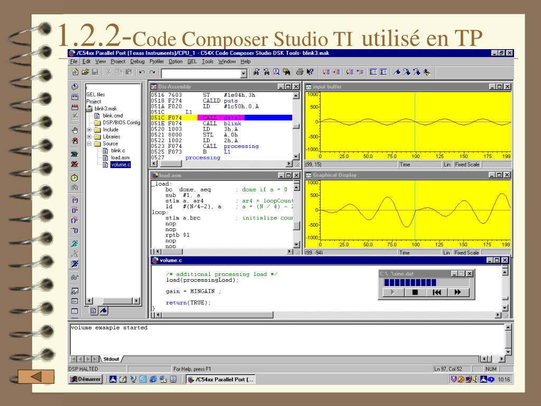Collapse the Source folder node
The image size is (541, 406).
(89, 144)
